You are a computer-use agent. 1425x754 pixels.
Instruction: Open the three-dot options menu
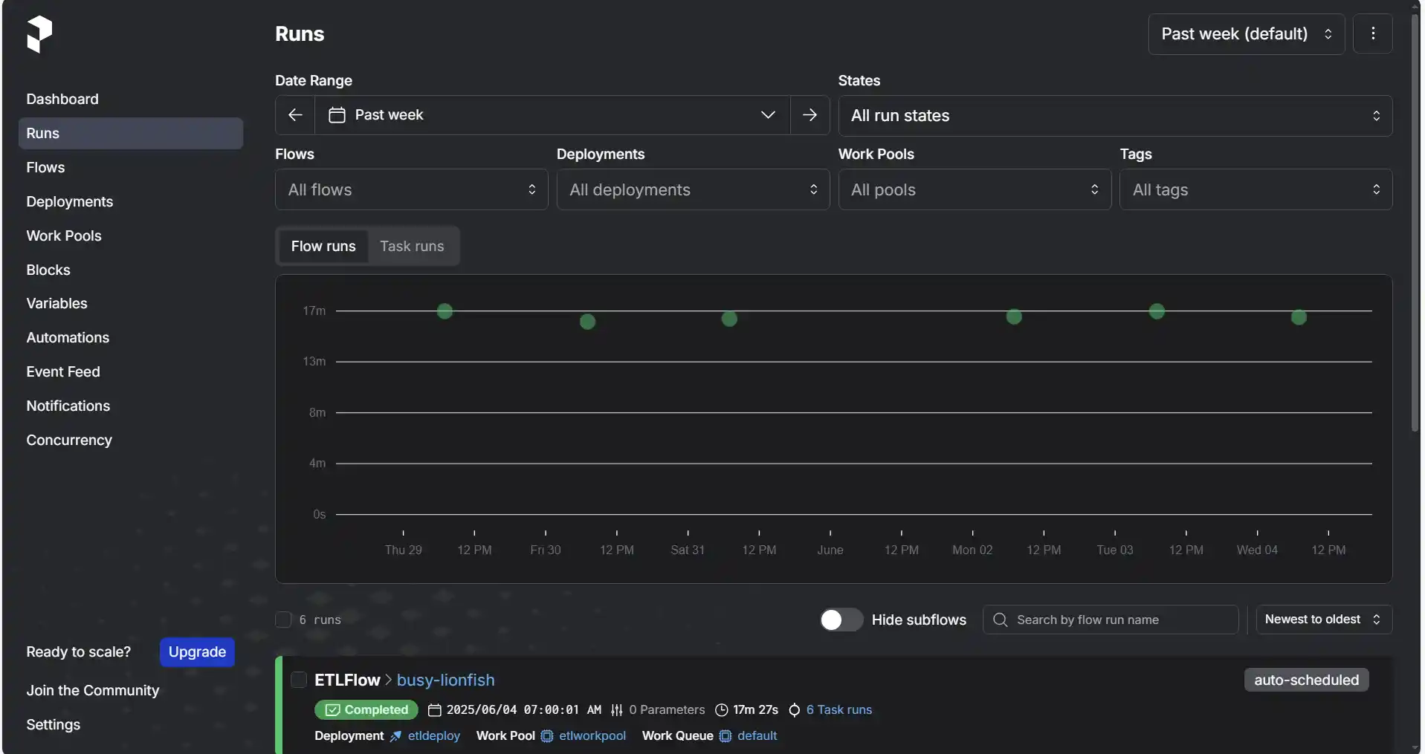(1372, 33)
